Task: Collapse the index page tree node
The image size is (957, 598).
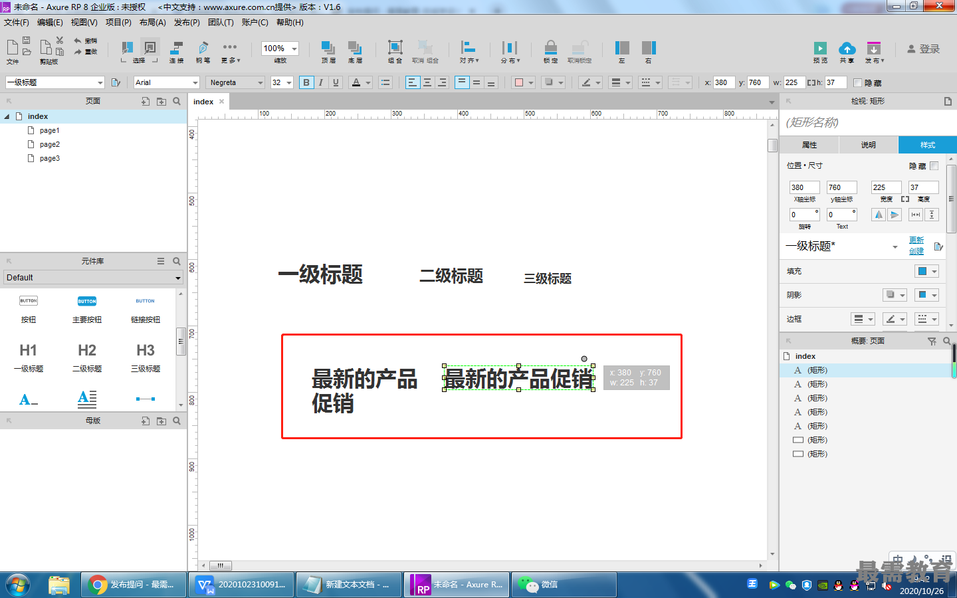Action: coord(7,116)
